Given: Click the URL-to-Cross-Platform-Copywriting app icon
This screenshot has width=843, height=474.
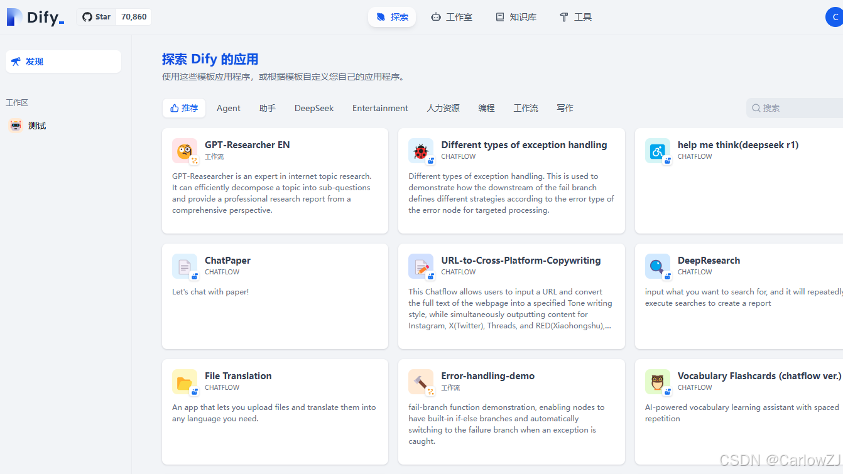Looking at the screenshot, I should 421,266.
